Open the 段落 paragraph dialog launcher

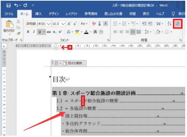click(x=180, y=40)
